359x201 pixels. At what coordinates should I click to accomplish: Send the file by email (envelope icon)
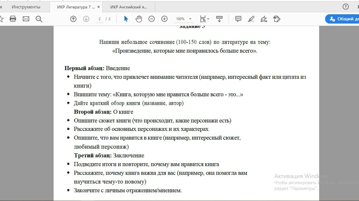tap(26, 19)
